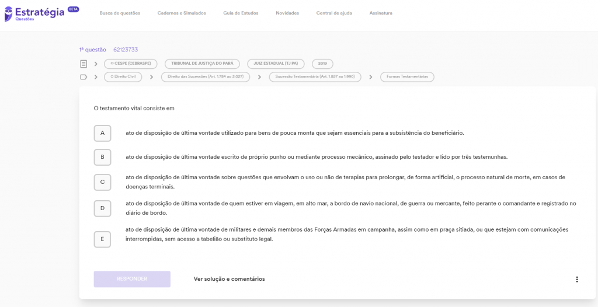The height and width of the screenshot is (307, 598).
Task: Click option C text about doenças terminais
Action: 346,182
